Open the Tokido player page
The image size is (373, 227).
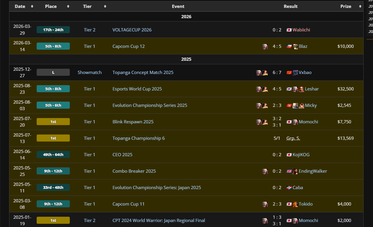click(x=306, y=204)
